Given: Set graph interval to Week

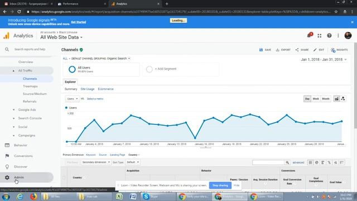Looking at the screenshot, I should [316, 99].
